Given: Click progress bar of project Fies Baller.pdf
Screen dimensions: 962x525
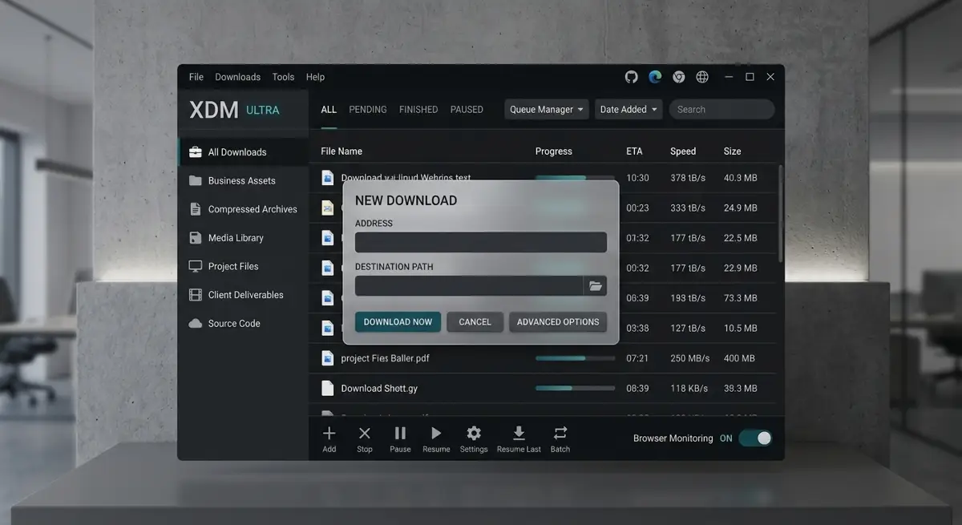Looking at the screenshot, I should pos(575,358).
